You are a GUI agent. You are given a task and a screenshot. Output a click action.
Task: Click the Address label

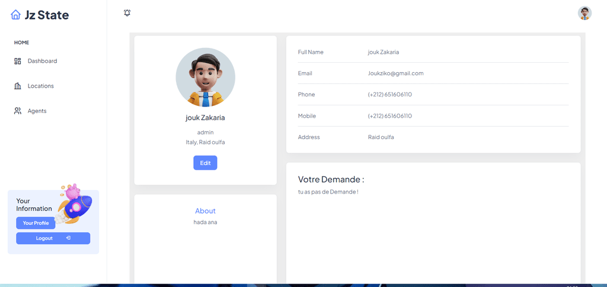tap(309, 137)
